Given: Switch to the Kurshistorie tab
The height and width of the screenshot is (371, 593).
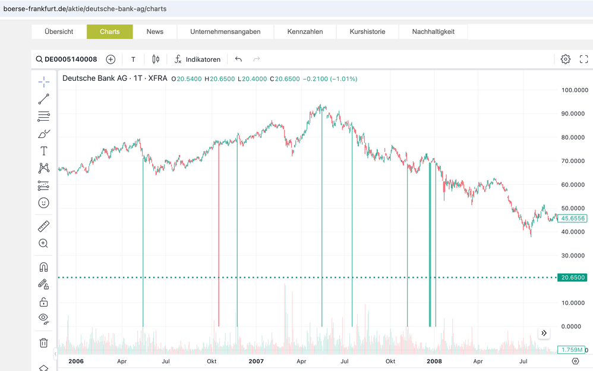Looking at the screenshot, I should (x=367, y=32).
